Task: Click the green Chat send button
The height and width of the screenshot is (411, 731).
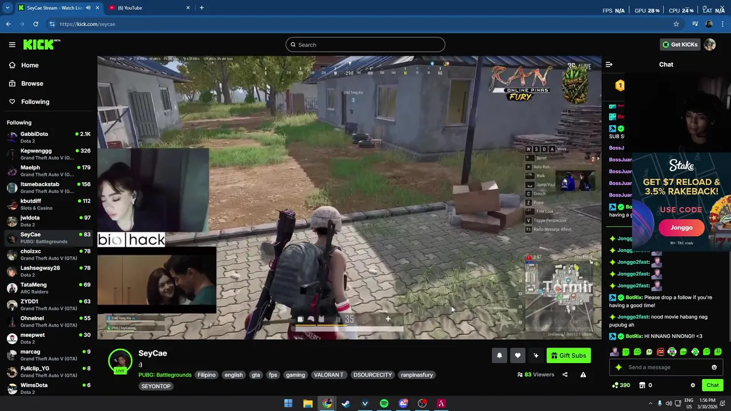Action: [712, 385]
